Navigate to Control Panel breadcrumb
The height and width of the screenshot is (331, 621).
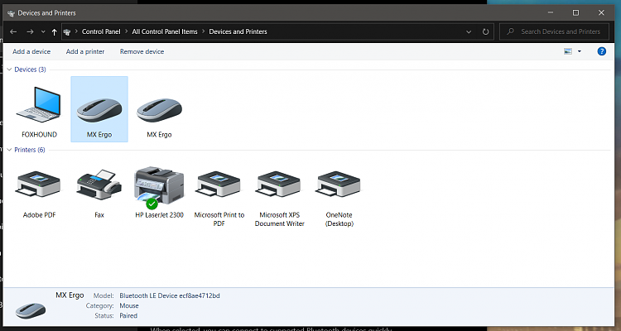[x=101, y=31]
